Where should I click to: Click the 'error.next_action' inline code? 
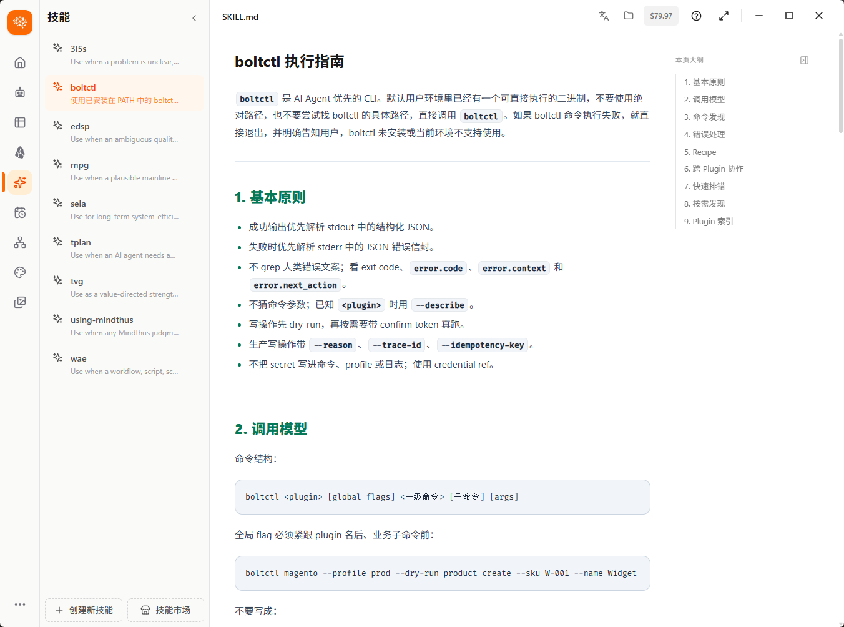click(x=295, y=285)
